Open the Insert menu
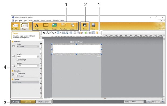The height and width of the screenshot is (106, 167). (x=30, y=21)
